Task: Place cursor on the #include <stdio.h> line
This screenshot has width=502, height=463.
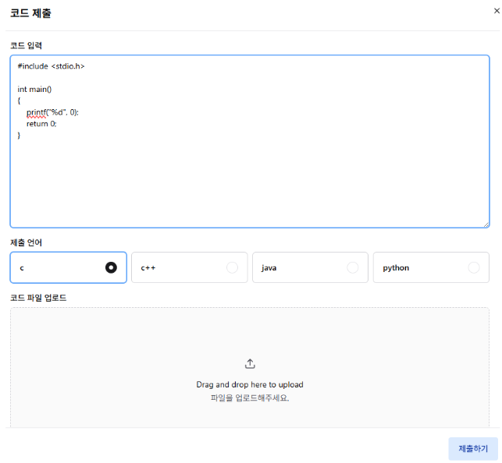Action: [51, 66]
